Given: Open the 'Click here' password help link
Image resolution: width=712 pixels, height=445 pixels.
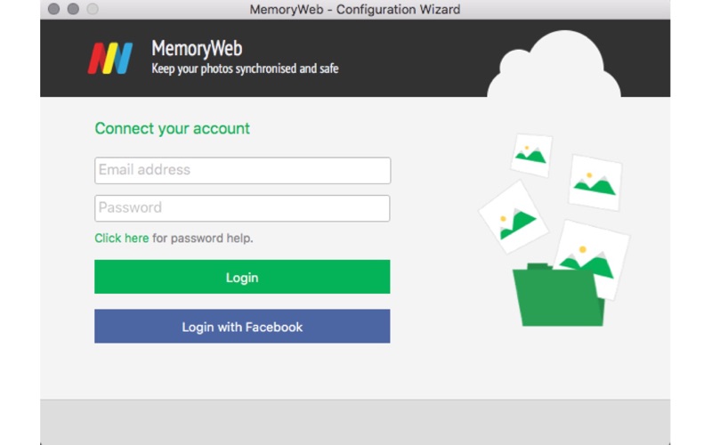Looking at the screenshot, I should [x=122, y=238].
